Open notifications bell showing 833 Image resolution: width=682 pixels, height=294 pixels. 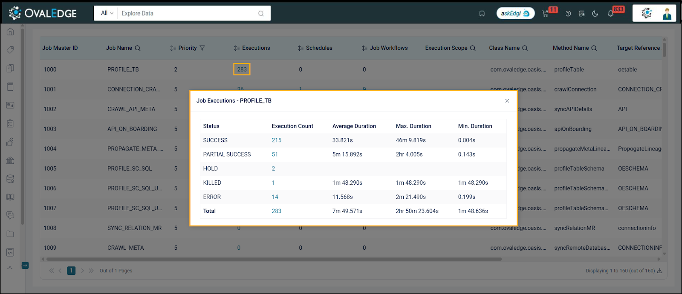[x=610, y=14]
